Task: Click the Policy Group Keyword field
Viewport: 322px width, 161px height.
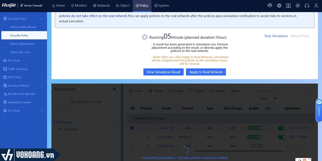Action: click(86, 111)
